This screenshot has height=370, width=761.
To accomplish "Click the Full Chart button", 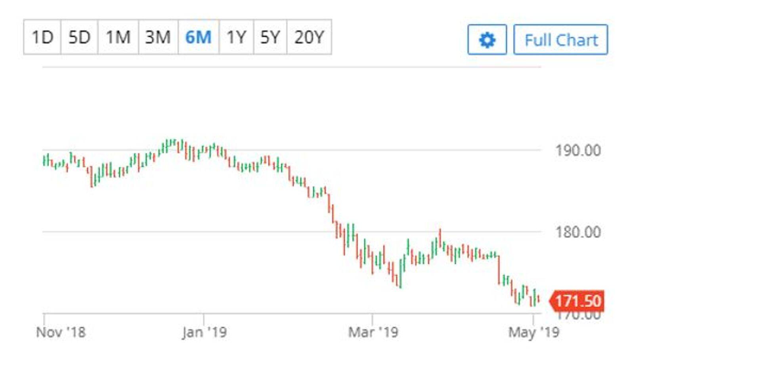I will pyautogui.click(x=560, y=40).
